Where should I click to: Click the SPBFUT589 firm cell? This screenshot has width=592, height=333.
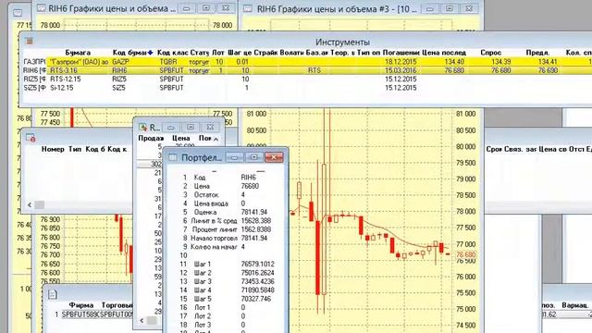80,314
